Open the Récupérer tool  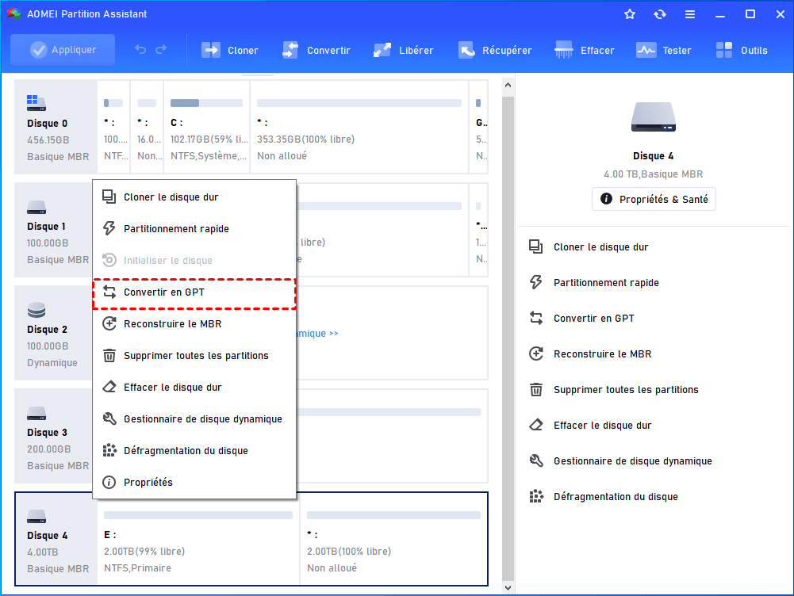466,50
